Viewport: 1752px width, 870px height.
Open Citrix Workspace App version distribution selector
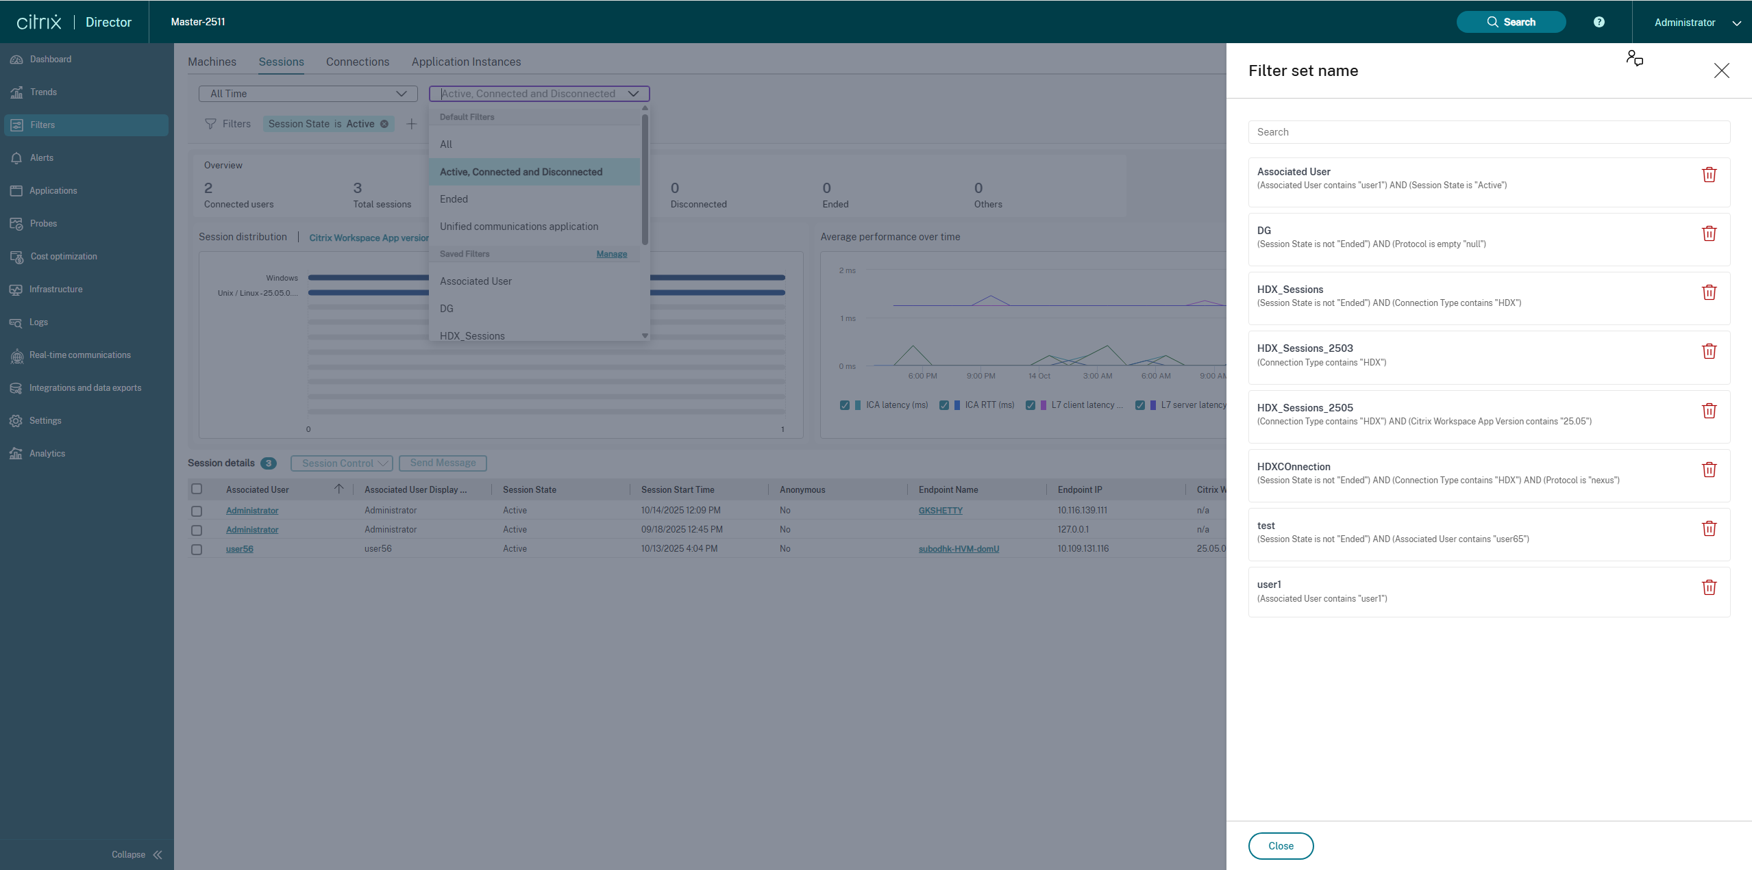(x=369, y=238)
